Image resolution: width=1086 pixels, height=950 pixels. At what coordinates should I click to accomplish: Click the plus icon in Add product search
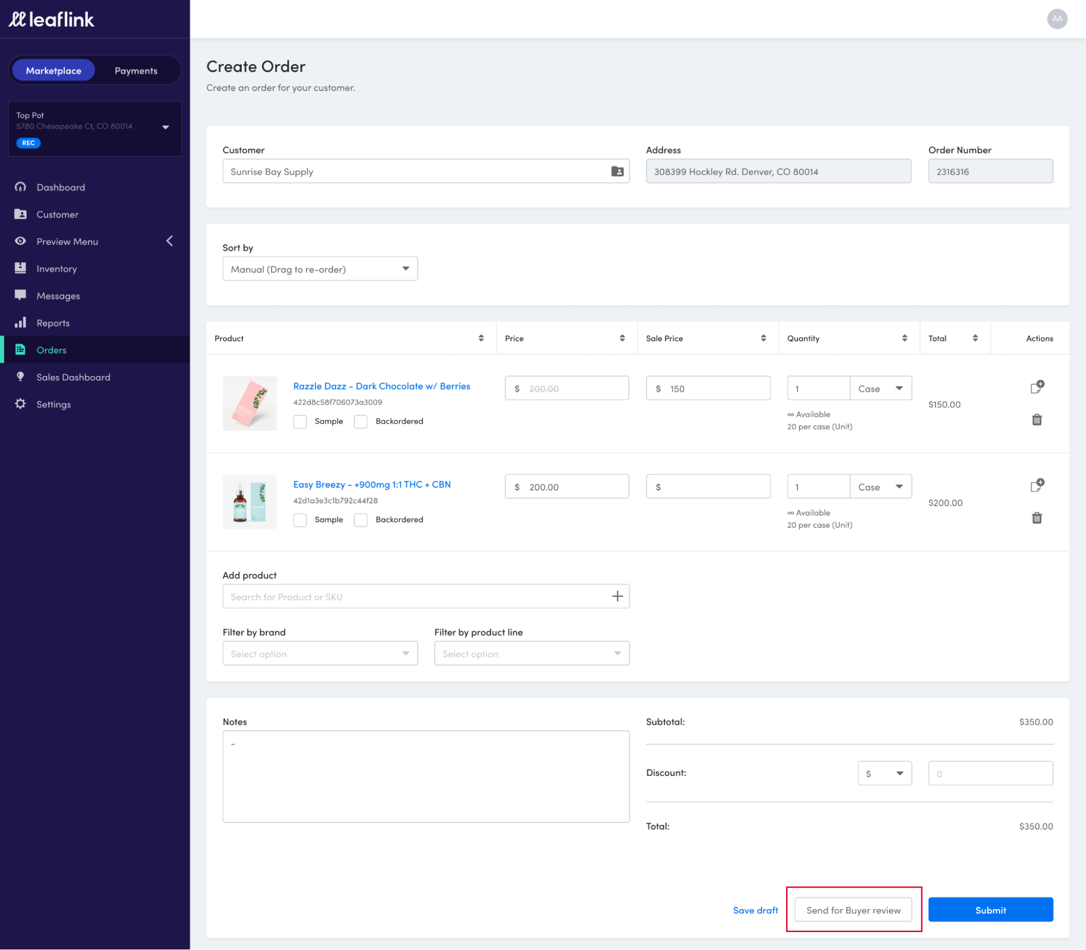[617, 597]
